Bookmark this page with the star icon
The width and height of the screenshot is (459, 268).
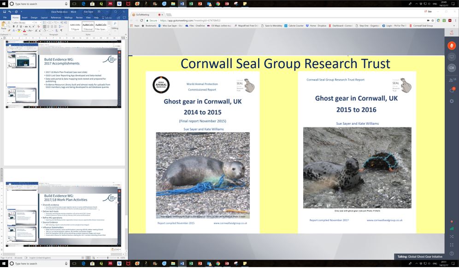tap(433, 20)
